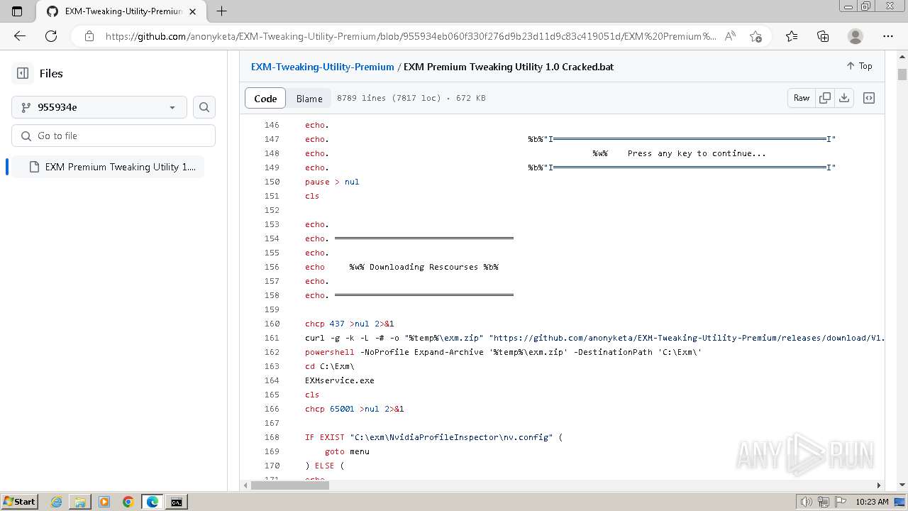This screenshot has height=511, width=908.
Task: Open browser Collections
Action: [x=823, y=36]
